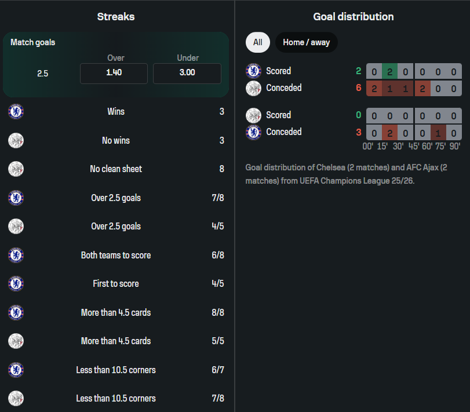
Task: Click Ajax crest in the 5/5 More than 4.5 cards row
Action: click(16, 341)
